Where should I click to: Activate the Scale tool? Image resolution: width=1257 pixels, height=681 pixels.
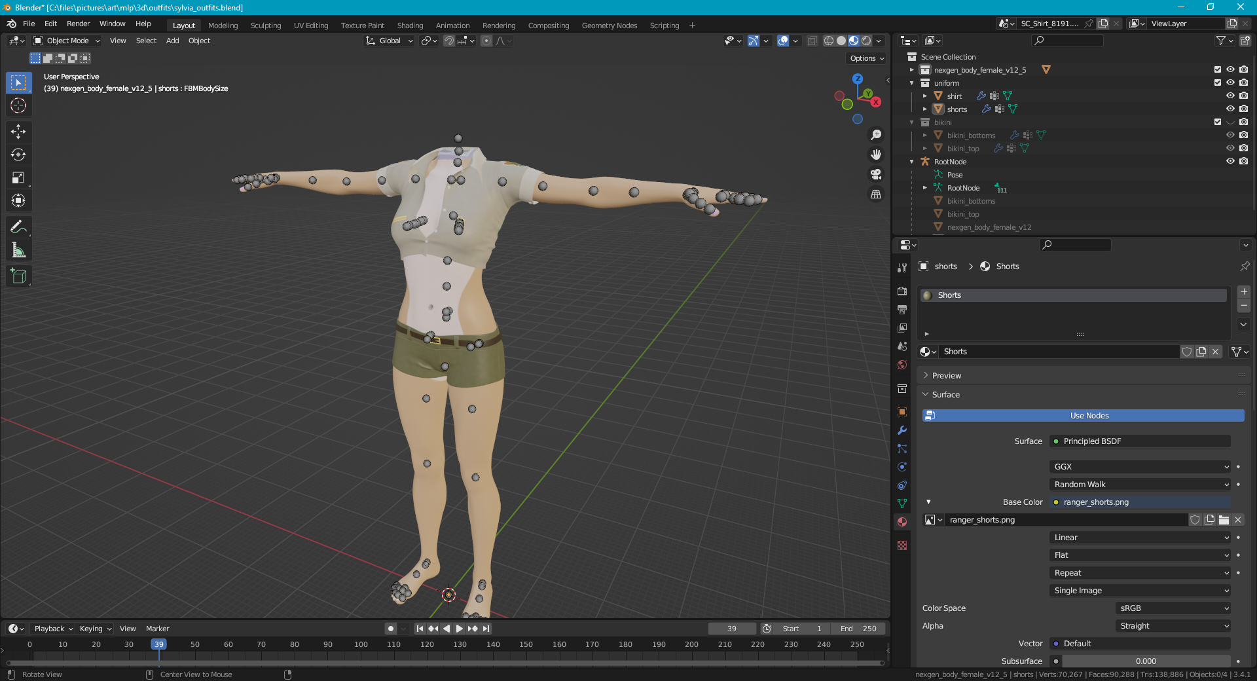(x=18, y=177)
